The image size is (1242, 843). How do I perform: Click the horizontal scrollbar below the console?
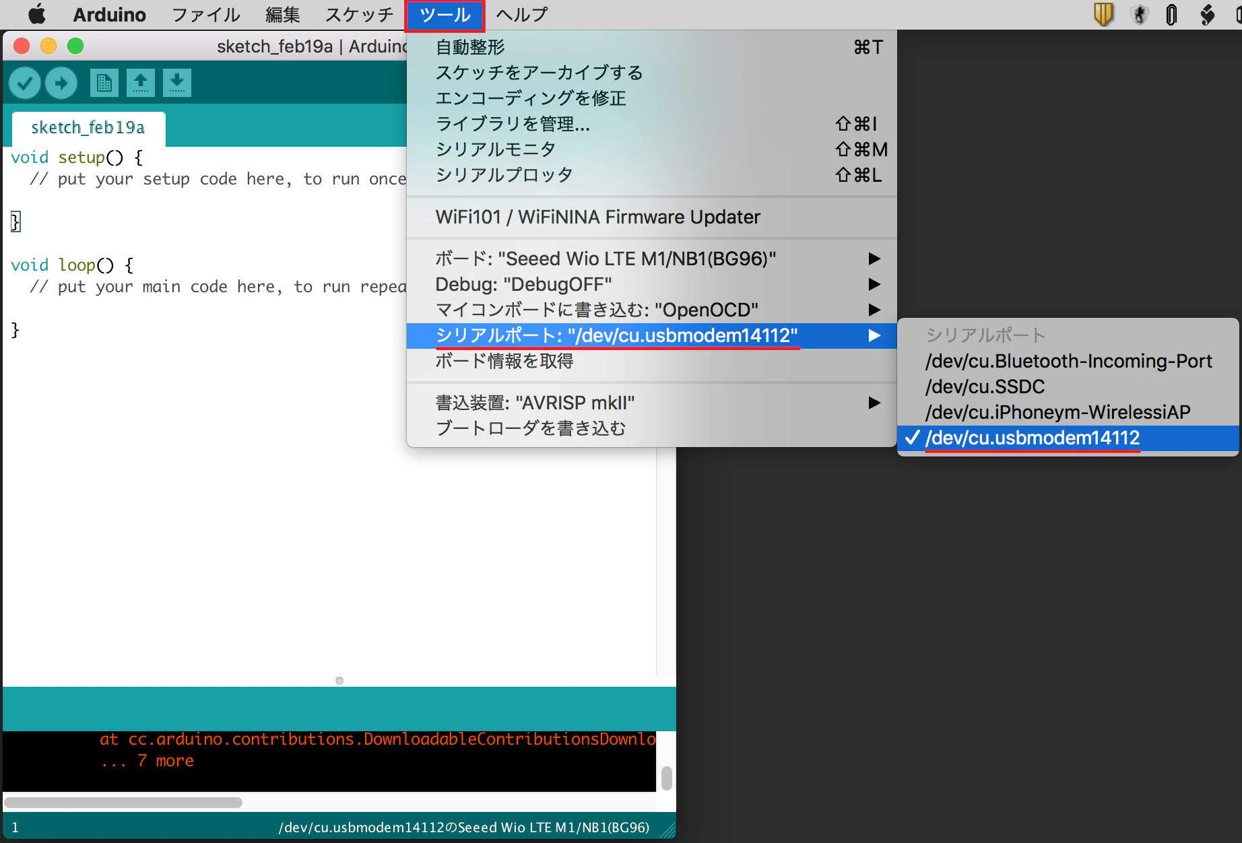(123, 803)
